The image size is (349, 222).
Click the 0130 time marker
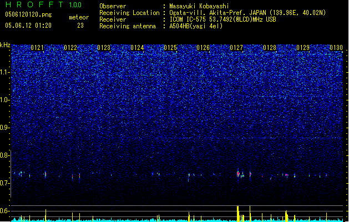pos(336,48)
